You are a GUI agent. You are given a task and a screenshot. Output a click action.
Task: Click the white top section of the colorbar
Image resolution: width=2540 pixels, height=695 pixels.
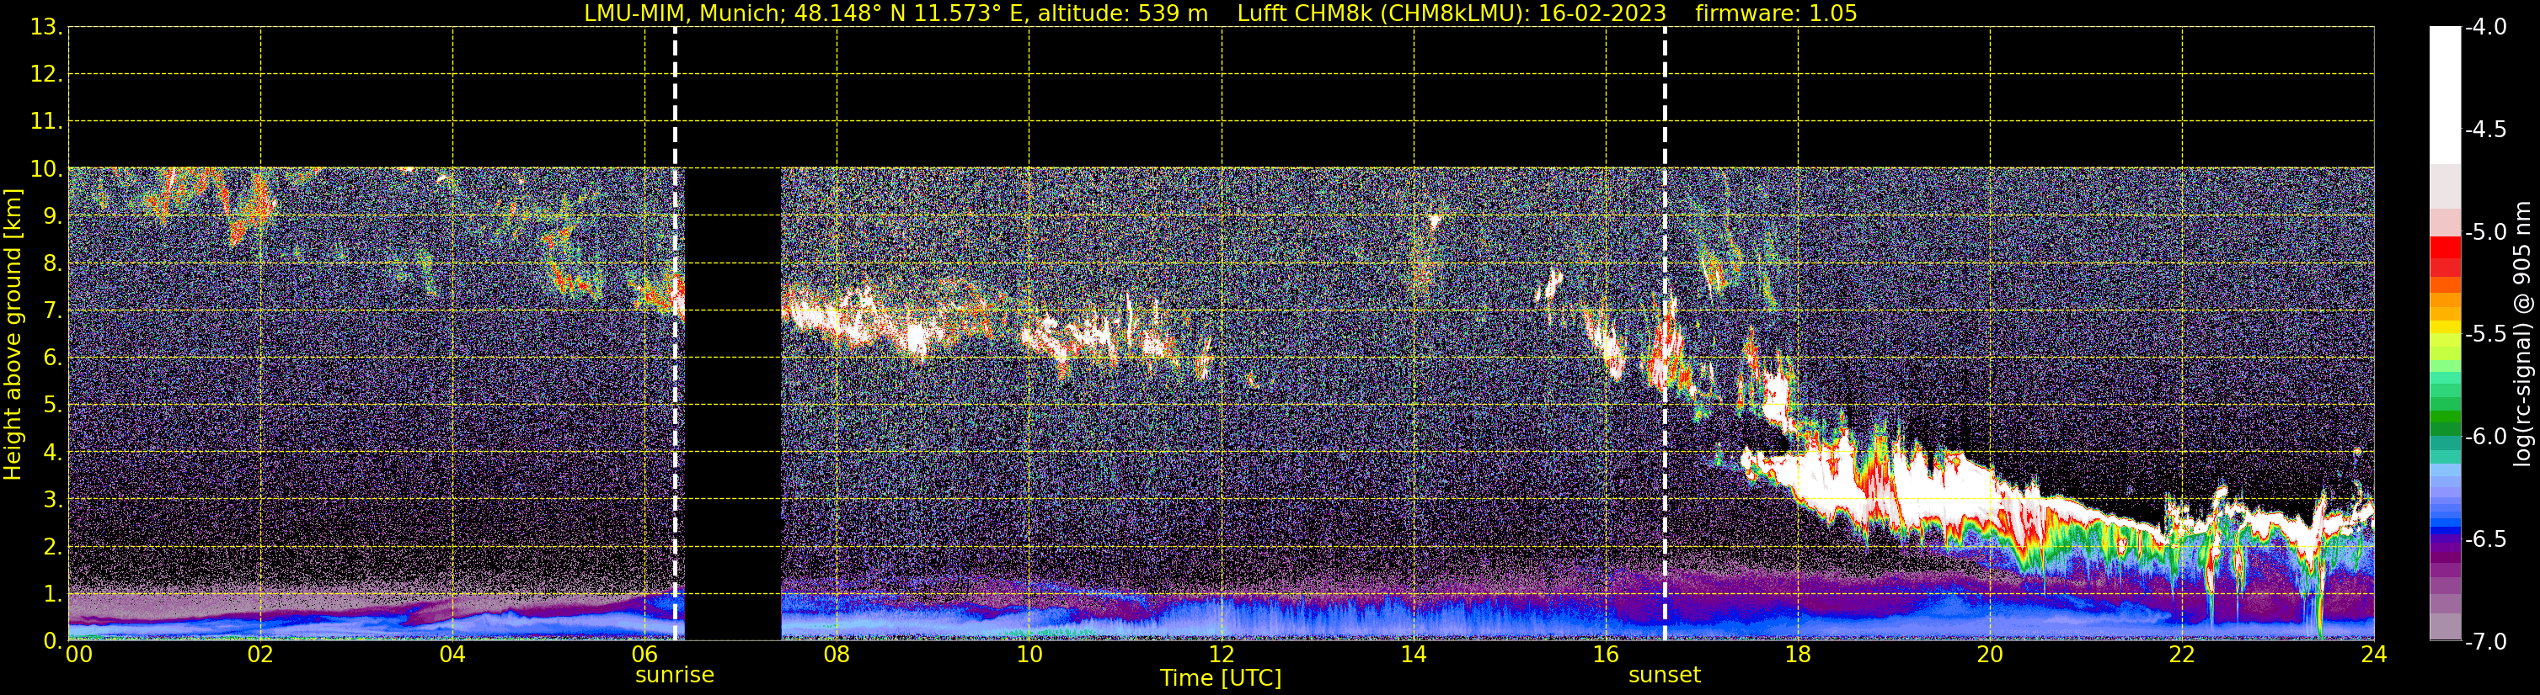pyautogui.click(x=2444, y=95)
